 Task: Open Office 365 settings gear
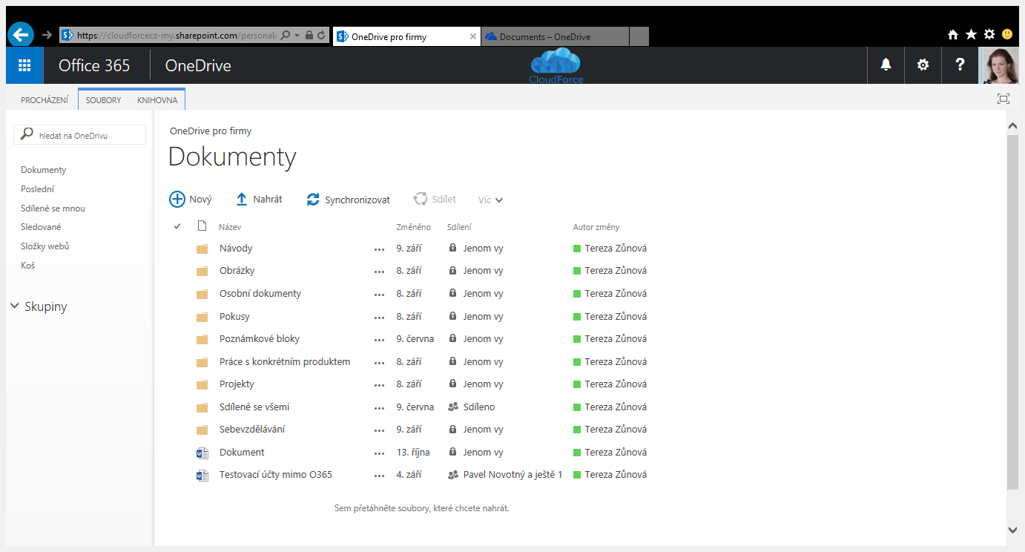coord(923,65)
